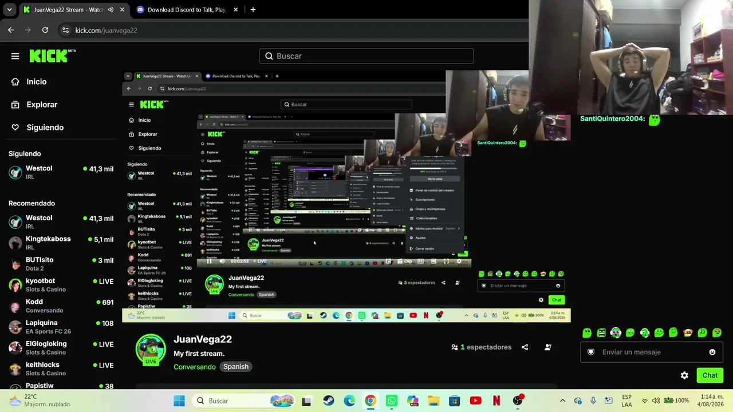Mute the JuanVega22 Stream tab audio icon
733x412 pixels.
coord(111,10)
